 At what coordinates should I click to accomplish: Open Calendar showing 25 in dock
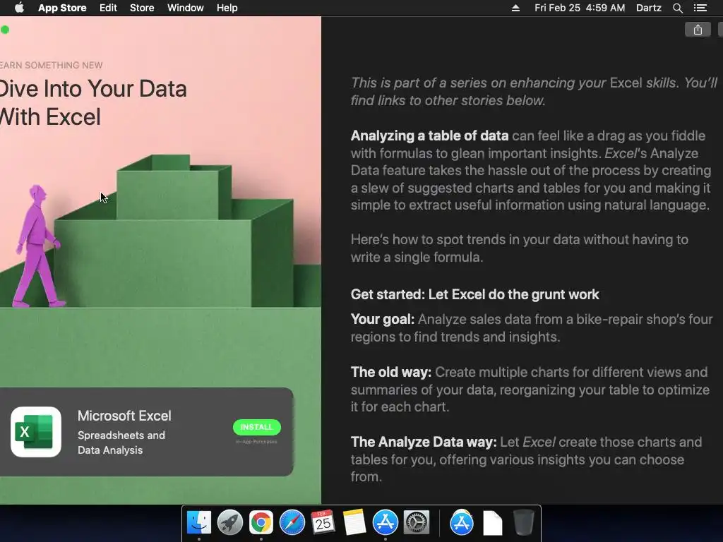coord(323,522)
